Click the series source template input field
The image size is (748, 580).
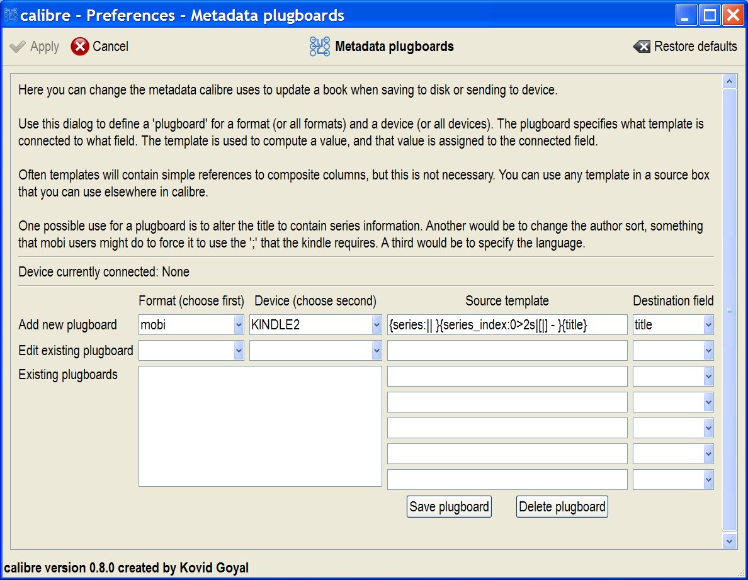point(507,325)
